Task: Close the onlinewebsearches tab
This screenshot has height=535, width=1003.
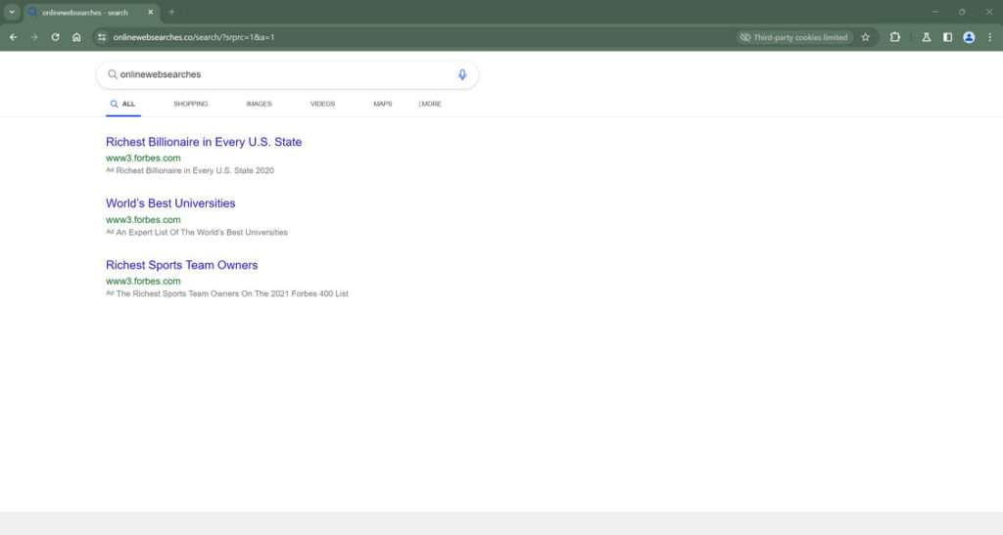Action: point(151,12)
